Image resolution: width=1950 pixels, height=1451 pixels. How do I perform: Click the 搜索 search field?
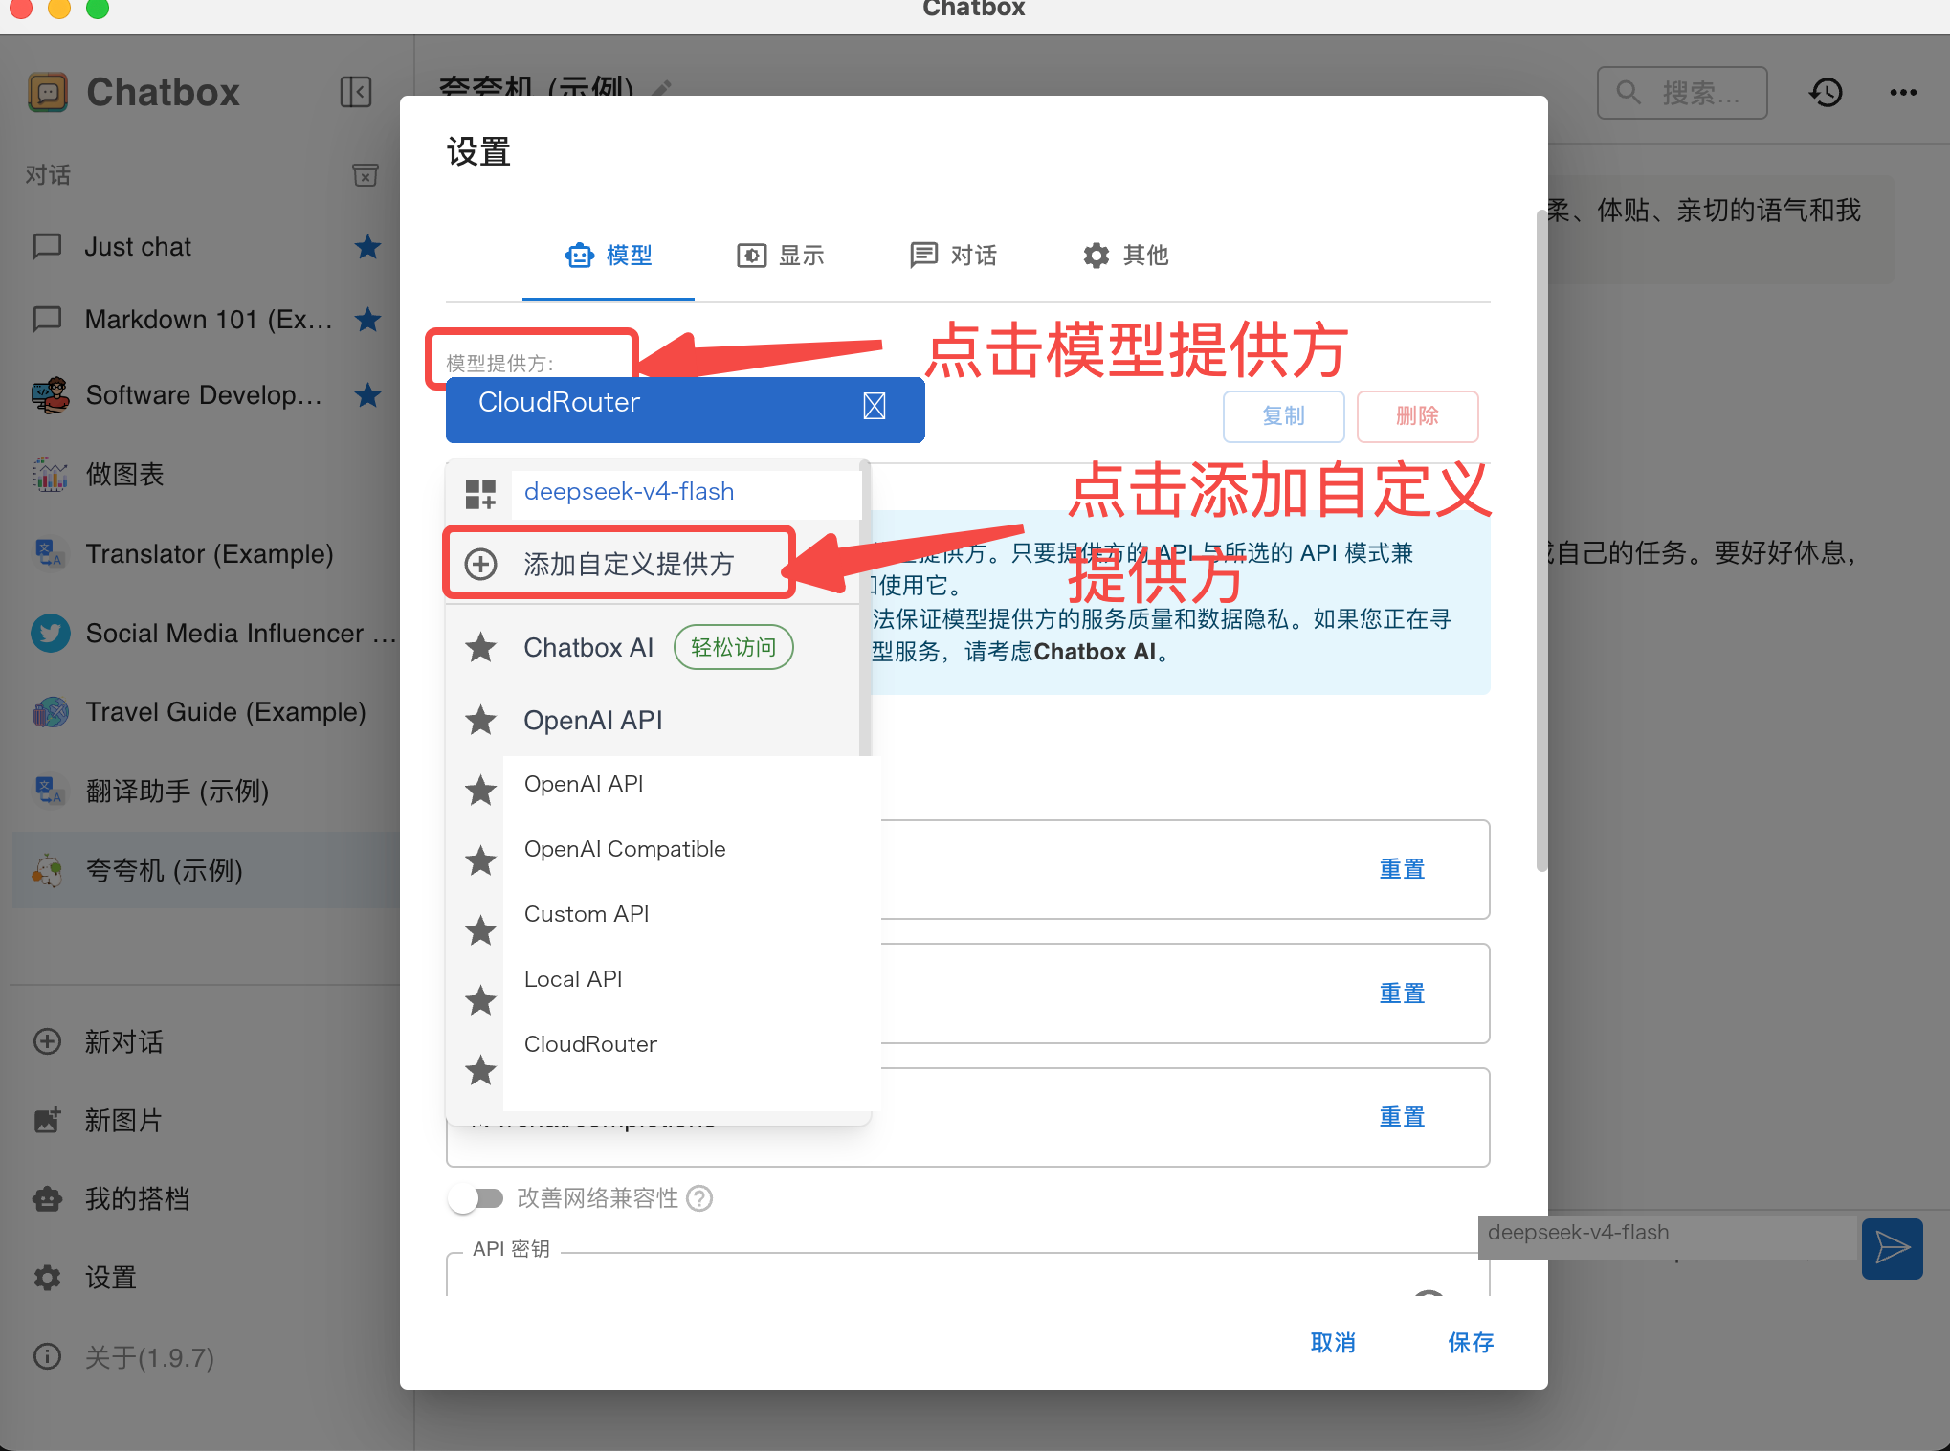(1682, 93)
